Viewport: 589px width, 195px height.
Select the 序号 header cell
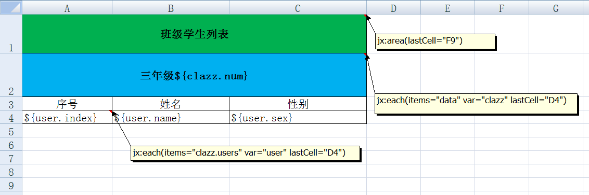click(67, 104)
